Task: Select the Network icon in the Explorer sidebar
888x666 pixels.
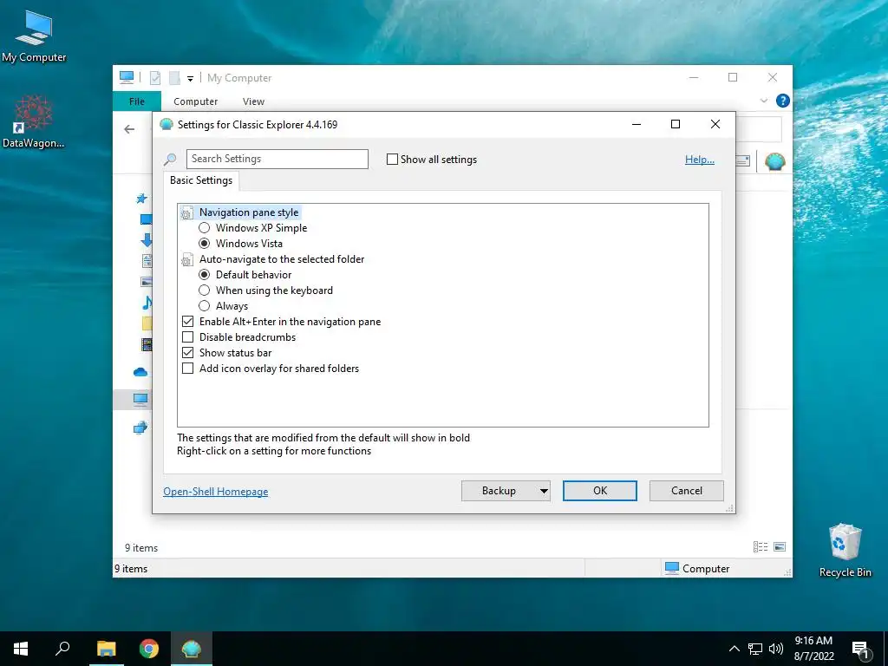Action: click(140, 428)
